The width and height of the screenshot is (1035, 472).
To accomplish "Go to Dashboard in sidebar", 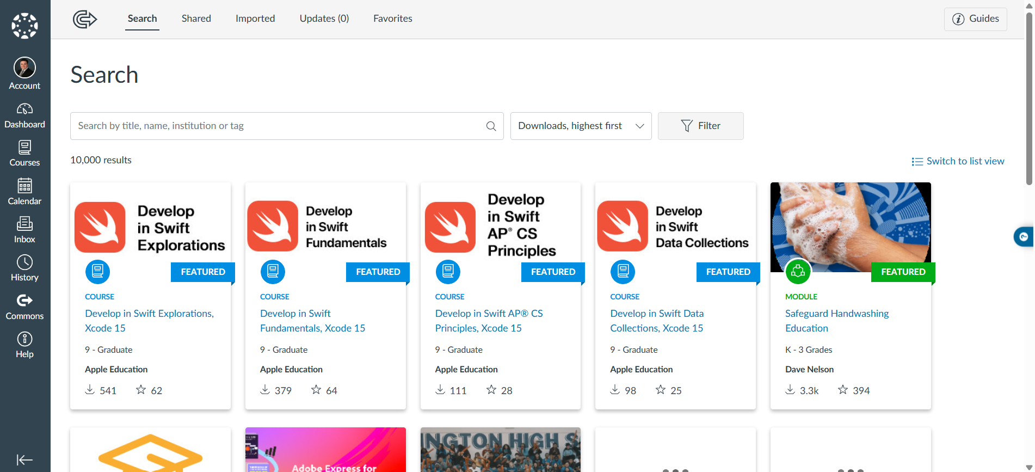I will pos(24,116).
